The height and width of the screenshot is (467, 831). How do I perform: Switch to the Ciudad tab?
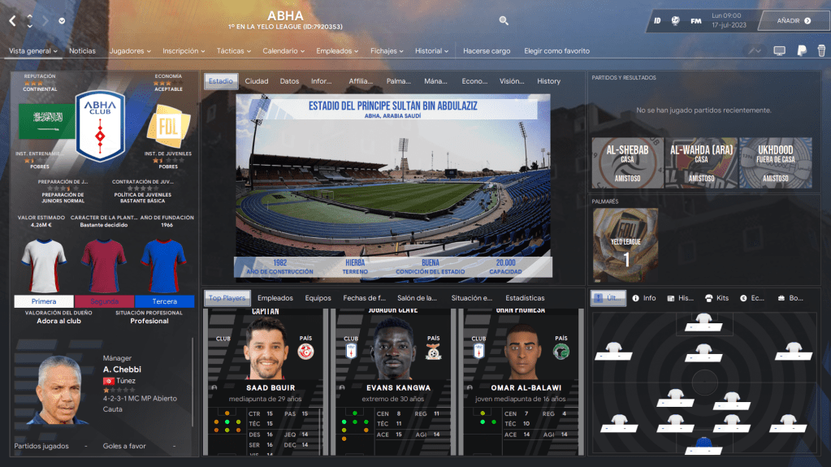click(257, 81)
